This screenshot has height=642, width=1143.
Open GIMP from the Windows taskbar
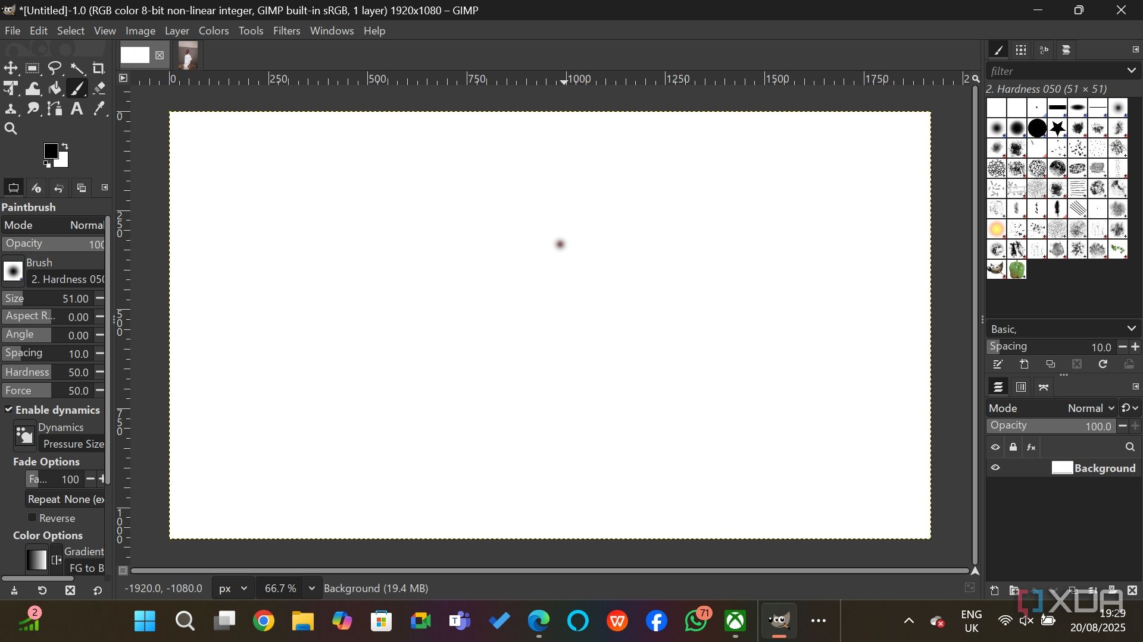click(779, 621)
